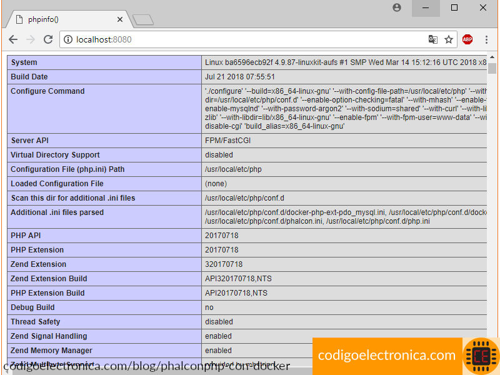The width and height of the screenshot is (500, 375).
Task: Reload the phpinfo page
Action: 48,39
